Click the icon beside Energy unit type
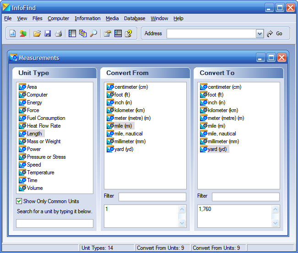 click(x=22, y=102)
